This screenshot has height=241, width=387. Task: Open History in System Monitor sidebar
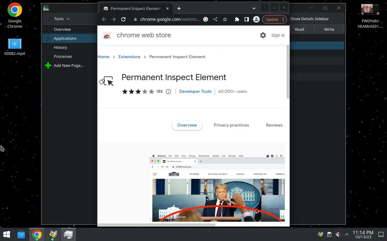[70, 47]
